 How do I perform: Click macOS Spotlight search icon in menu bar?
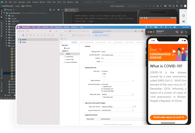[x=170, y=27]
